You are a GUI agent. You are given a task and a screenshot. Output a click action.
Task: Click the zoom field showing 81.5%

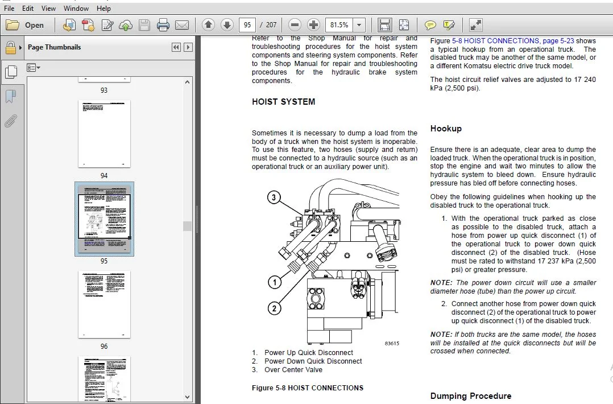(x=338, y=25)
